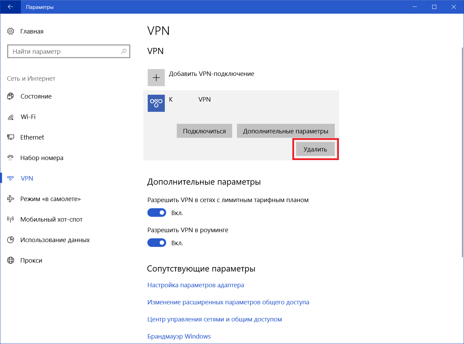The image size is (464, 344).
Task: Click the plus icon to add VPN
Action: [156, 78]
